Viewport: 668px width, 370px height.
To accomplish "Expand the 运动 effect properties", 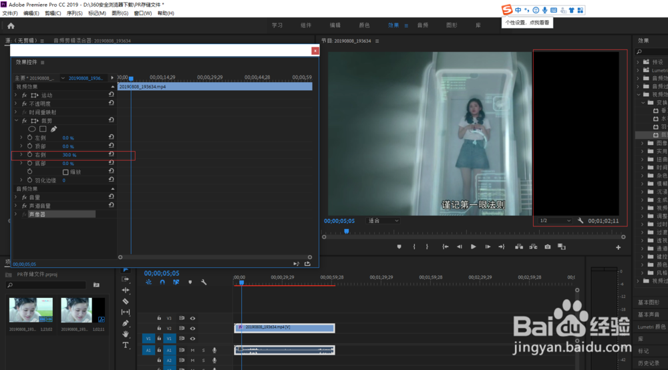I will 16,95.
